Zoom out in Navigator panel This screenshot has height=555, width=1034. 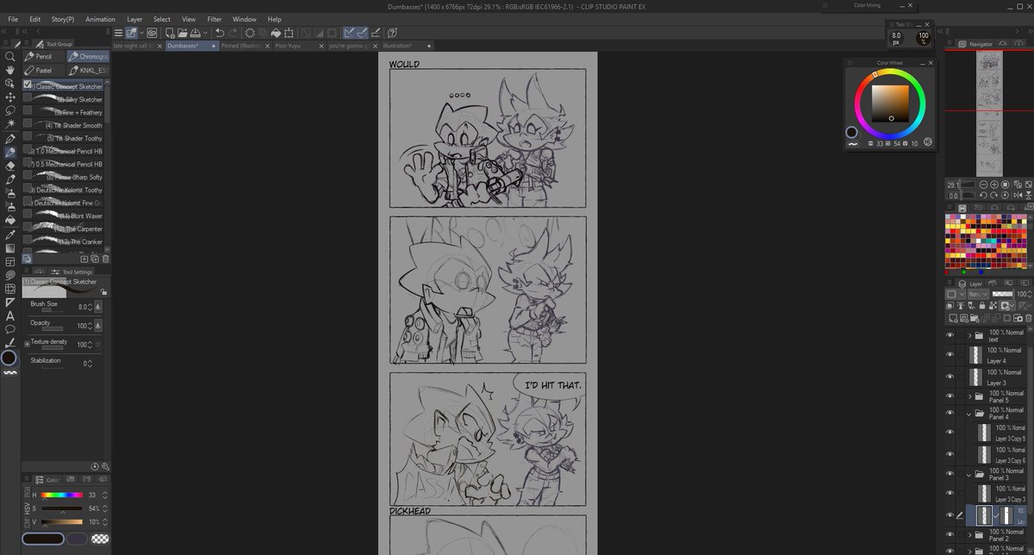point(983,184)
